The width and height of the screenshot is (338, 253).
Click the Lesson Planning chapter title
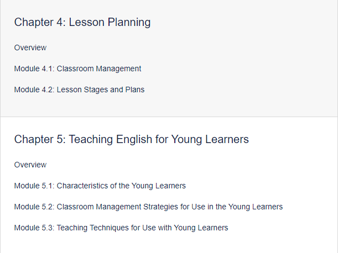tap(110, 23)
